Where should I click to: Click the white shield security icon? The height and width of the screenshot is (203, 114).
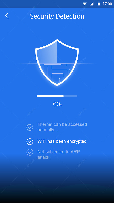click(x=57, y=62)
